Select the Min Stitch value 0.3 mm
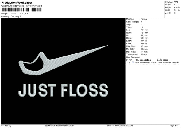181x128 pixels. pos(144,49)
